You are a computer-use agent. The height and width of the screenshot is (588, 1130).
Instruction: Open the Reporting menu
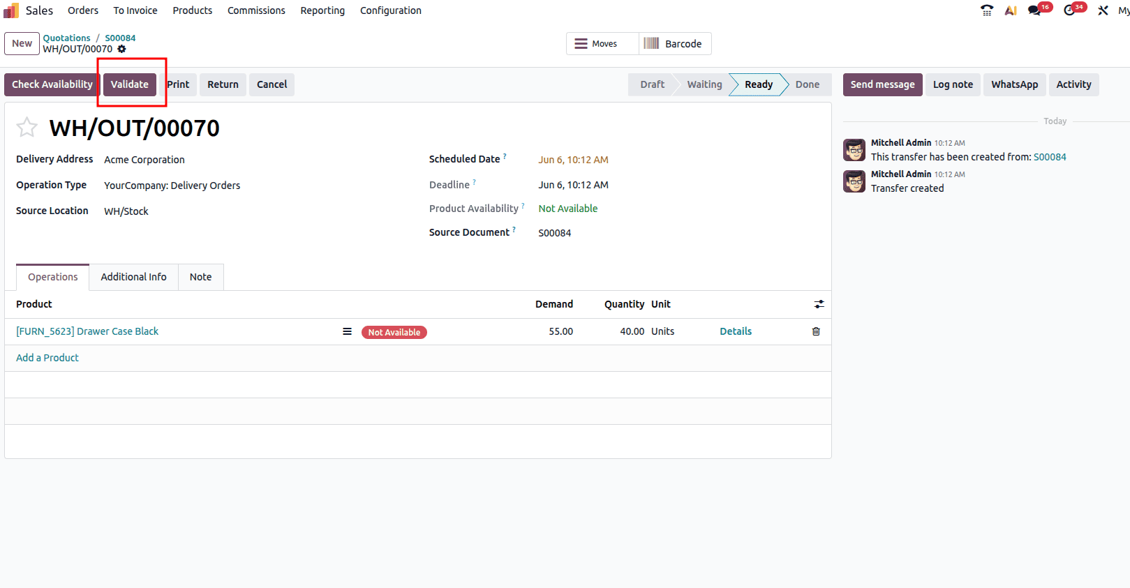coord(322,10)
